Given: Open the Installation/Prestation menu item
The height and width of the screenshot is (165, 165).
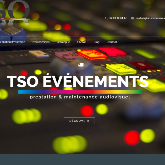Looking at the screenshot, I should (13, 42).
